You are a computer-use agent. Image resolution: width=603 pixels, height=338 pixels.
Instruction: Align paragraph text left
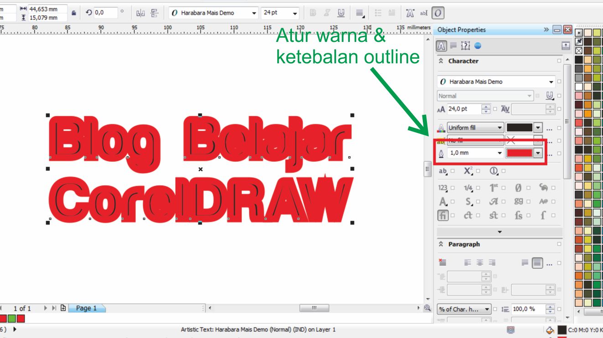click(x=467, y=262)
